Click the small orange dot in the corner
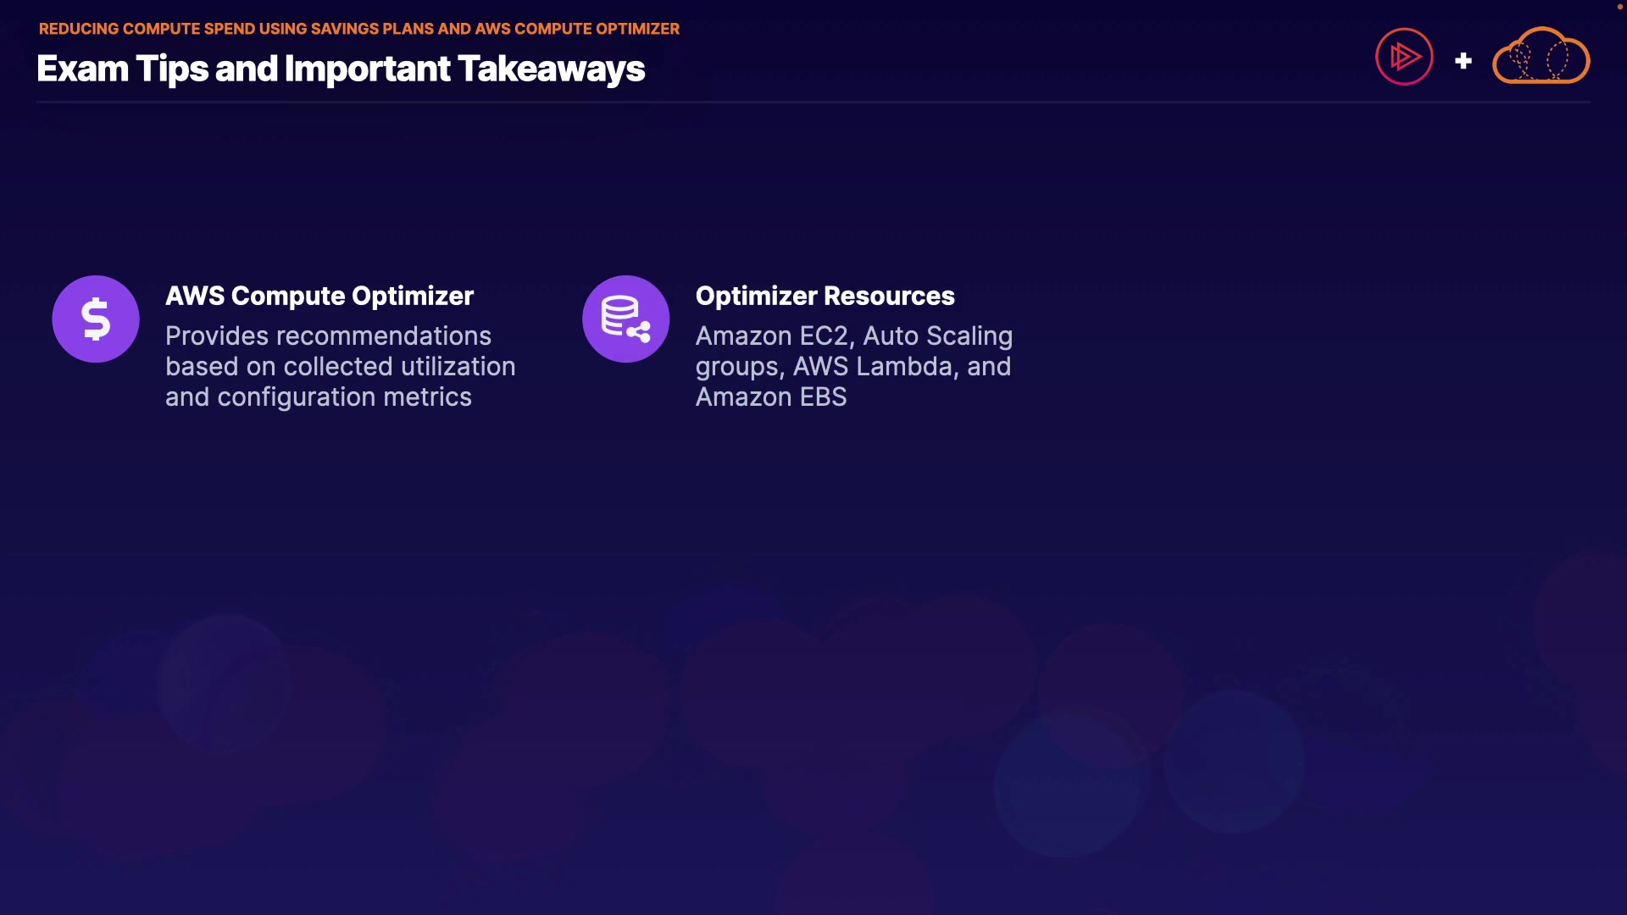Image resolution: width=1627 pixels, height=915 pixels. (1619, 7)
